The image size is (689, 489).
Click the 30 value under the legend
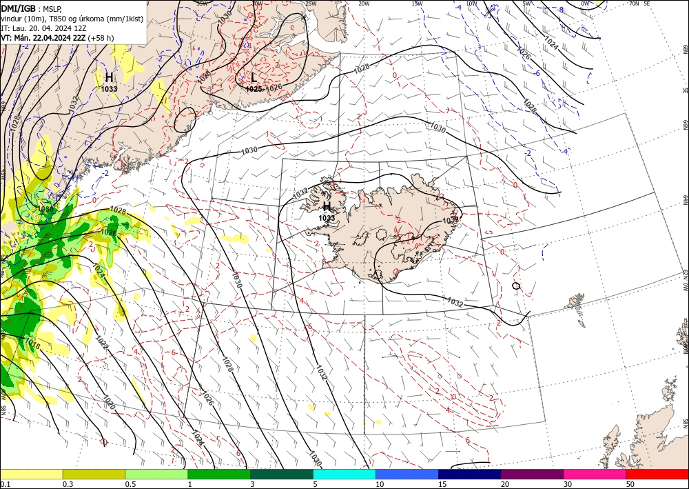tap(568, 484)
